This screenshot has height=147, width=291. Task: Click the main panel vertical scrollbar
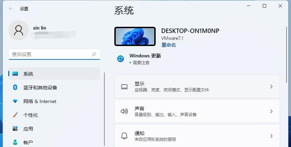287,55
